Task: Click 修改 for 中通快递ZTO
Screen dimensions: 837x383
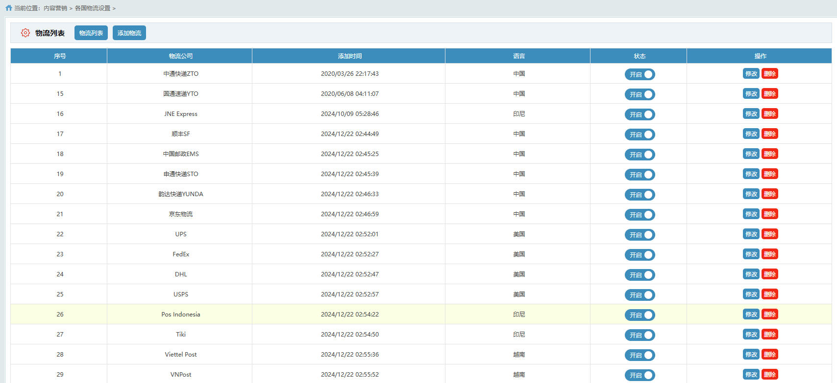Action: click(751, 74)
